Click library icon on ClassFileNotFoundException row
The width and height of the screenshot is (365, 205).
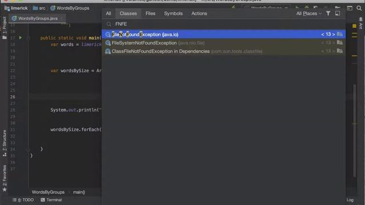pyautogui.click(x=340, y=51)
